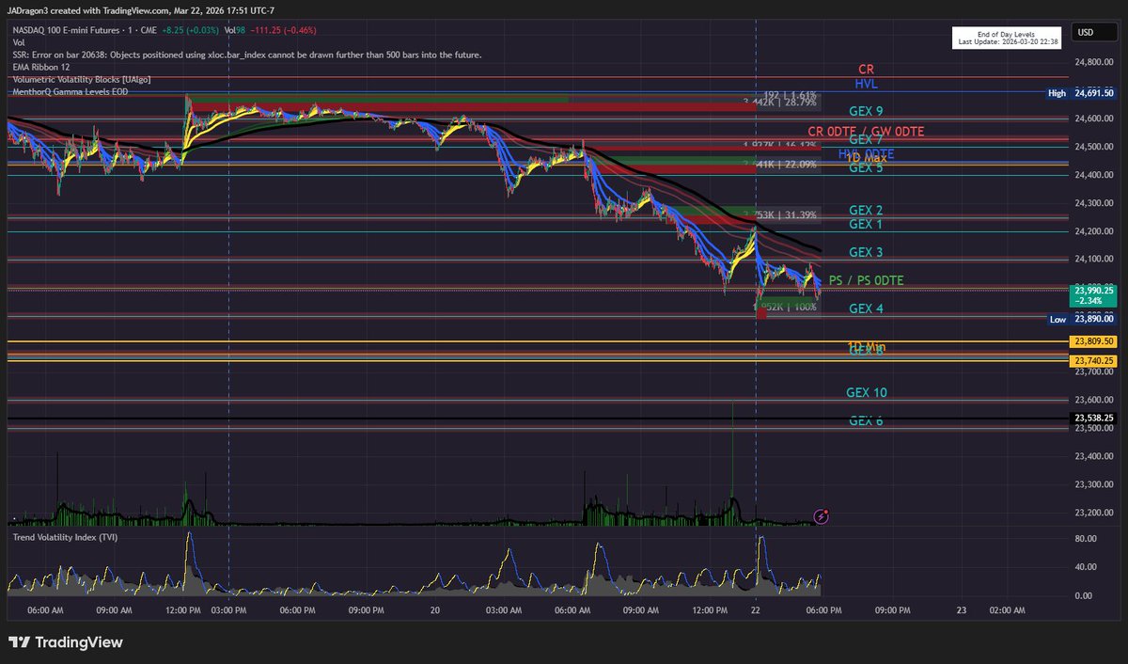Select Volumetric Volatility Blocks [UAlgo] legend
Image resolution: width=1128 pixels, height=664 pixels.
click(81, 80)
